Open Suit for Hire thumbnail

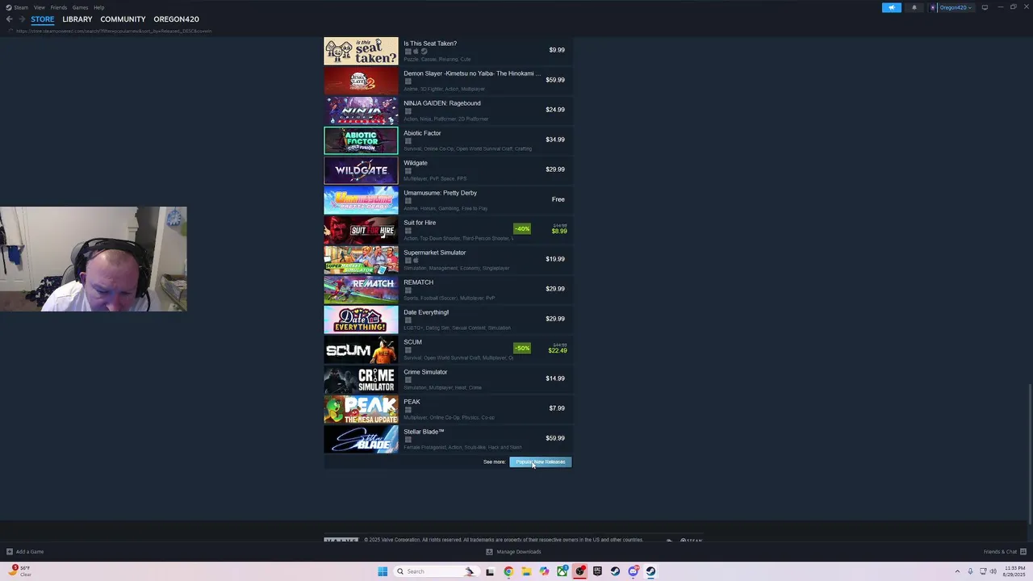[361, 230]
